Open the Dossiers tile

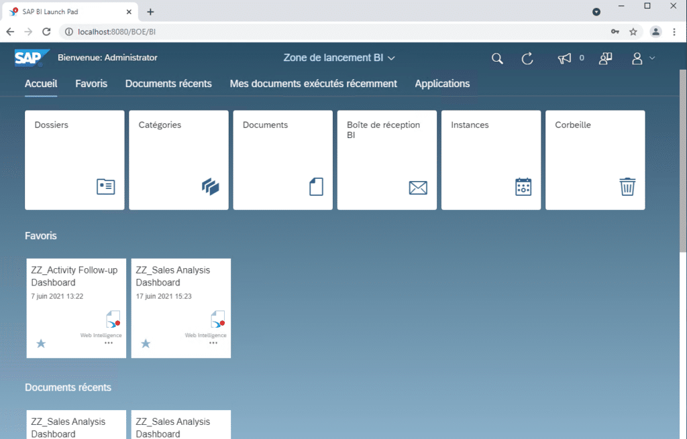74,160
